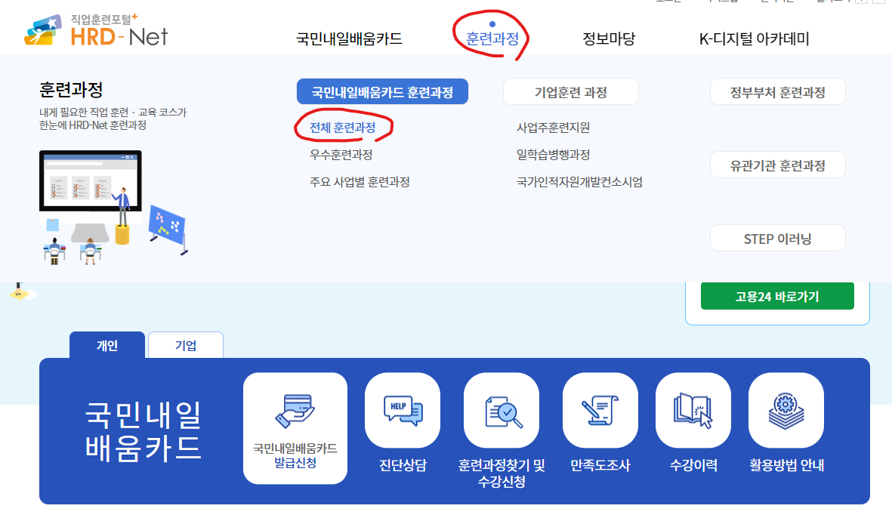Click the 국가인적자원개발컨소시엄 link

click(x=581, y=181)
